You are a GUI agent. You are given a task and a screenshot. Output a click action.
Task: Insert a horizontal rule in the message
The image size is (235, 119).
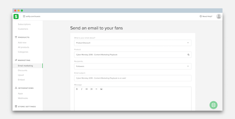[x=96, y=89]
